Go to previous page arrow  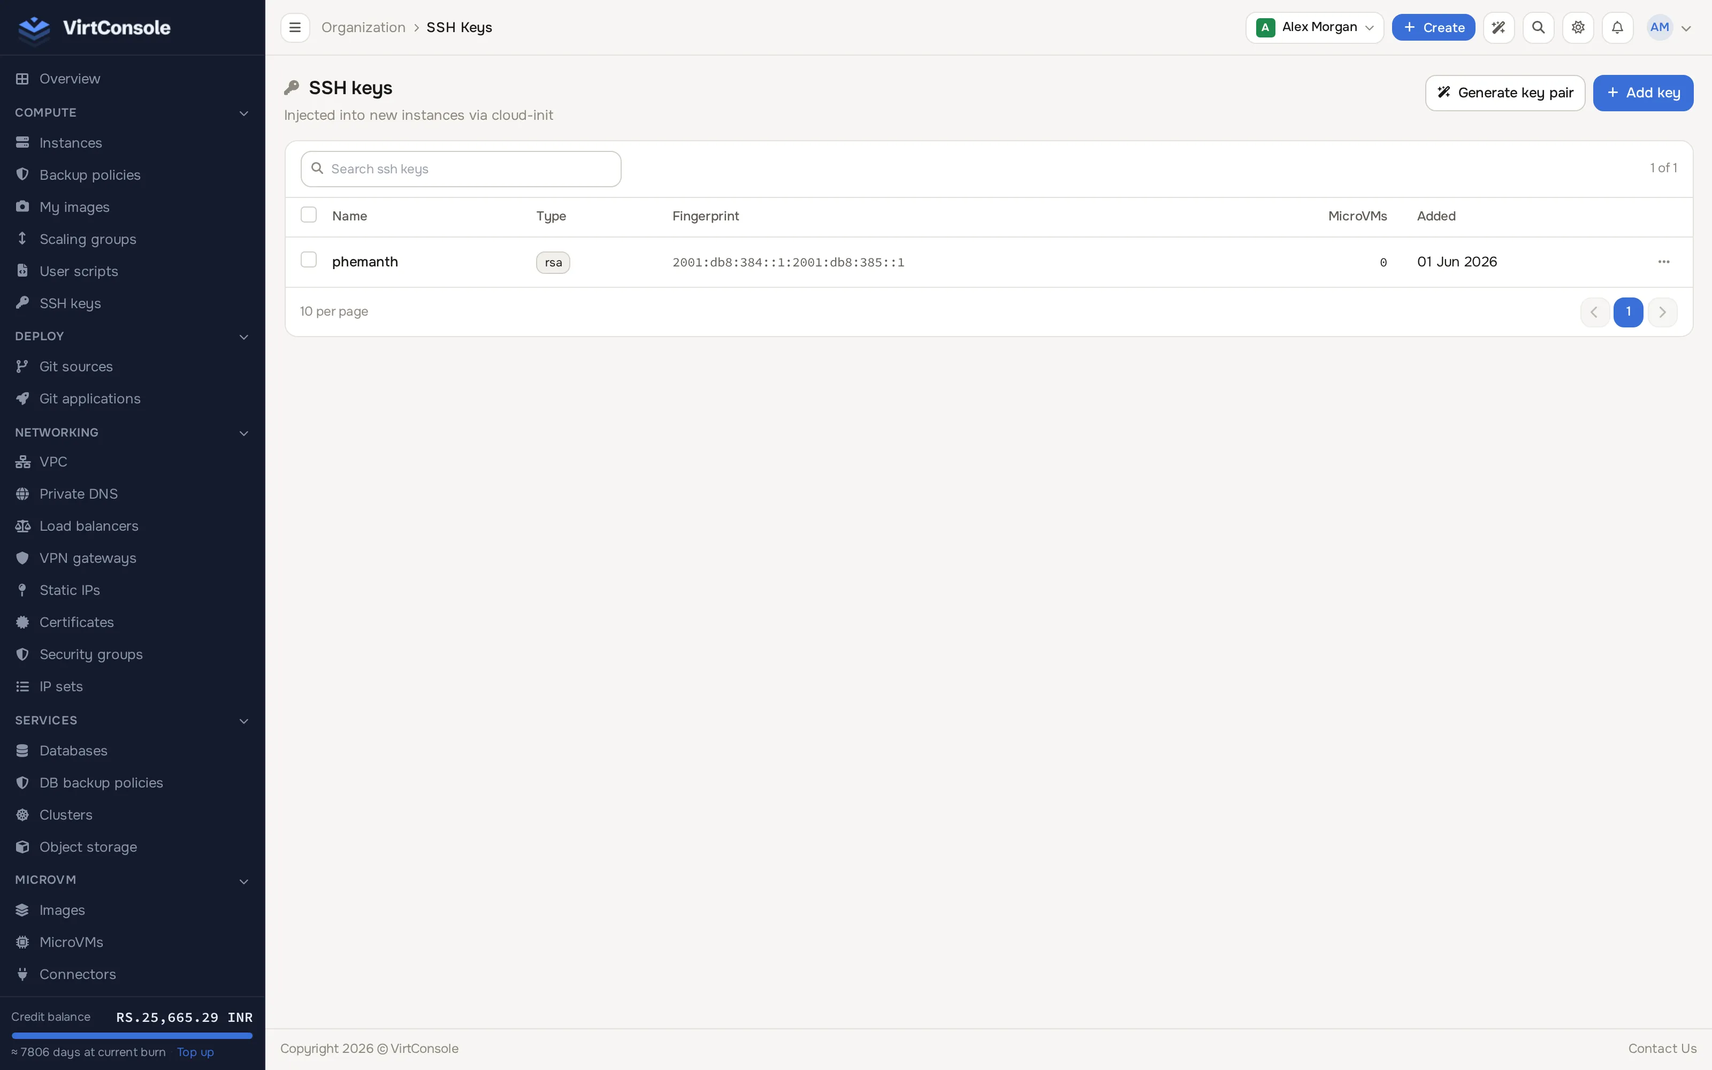click(1594, 312)
